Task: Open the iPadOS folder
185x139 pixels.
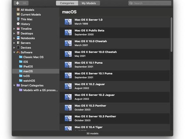Action: [26, 67]
